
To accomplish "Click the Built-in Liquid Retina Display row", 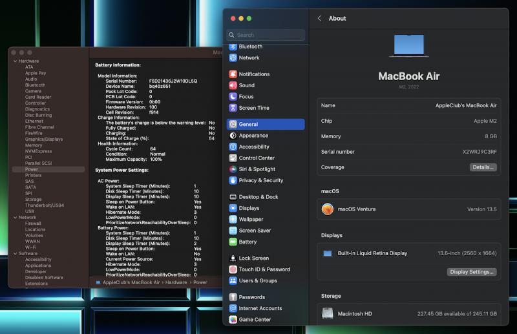I will tap(409, 253).
